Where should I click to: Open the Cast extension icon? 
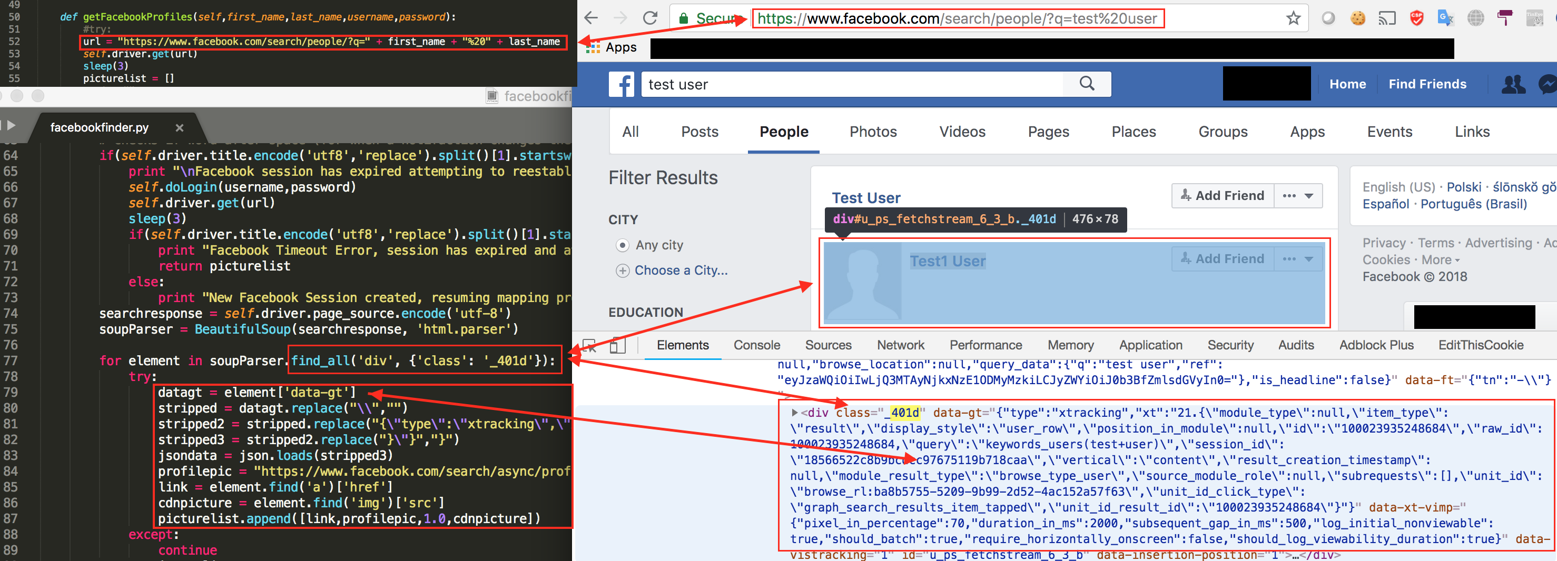(x=1387, y=18)
